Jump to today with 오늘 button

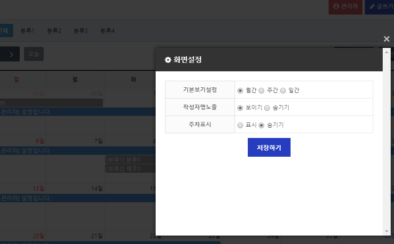34,54
